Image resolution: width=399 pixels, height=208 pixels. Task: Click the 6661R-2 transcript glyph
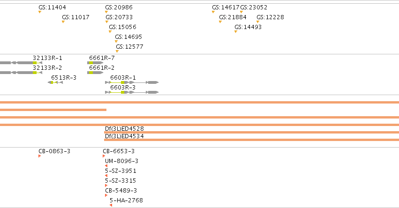(95, 73)
